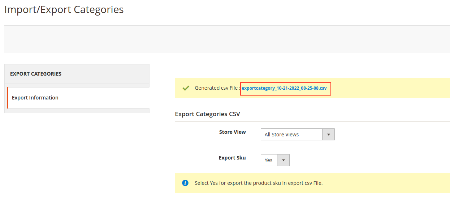This screenshot has height=208, width=450.
Task: Click the Import/Export Categories page title
Action: (64, 10)
